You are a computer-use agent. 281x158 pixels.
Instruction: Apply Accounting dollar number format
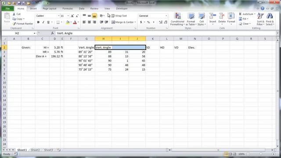[x=141, y=22]
